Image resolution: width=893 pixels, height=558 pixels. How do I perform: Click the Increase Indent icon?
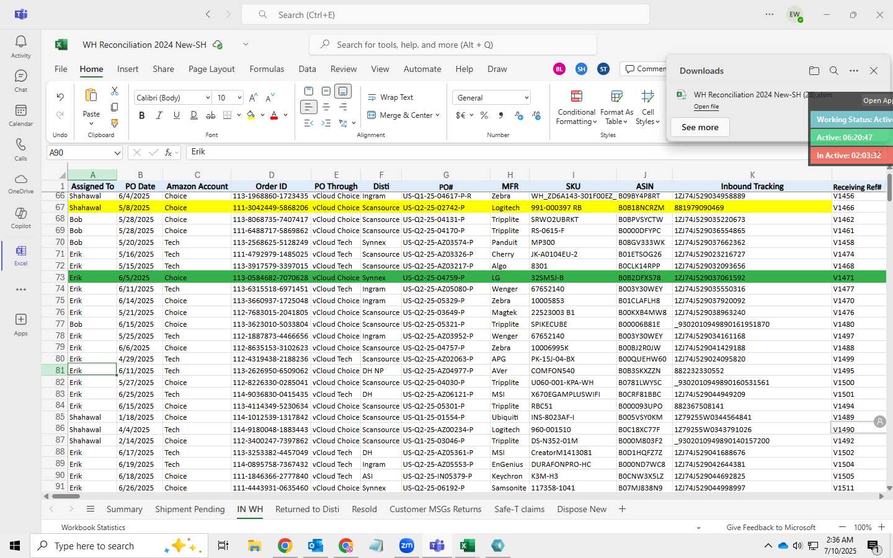326,123
